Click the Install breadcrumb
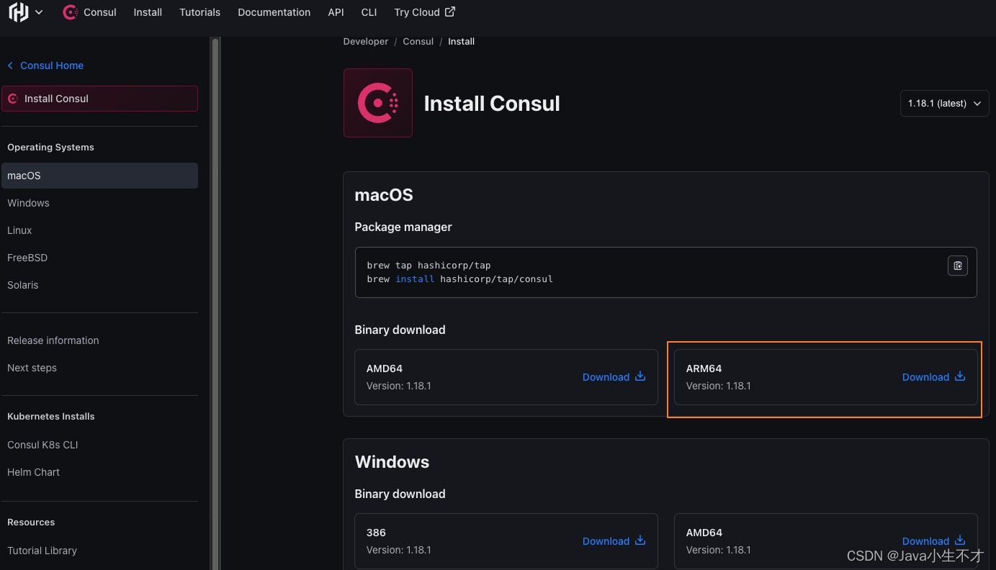The height and width of the screenshot is (570, 996). [461, 42]
